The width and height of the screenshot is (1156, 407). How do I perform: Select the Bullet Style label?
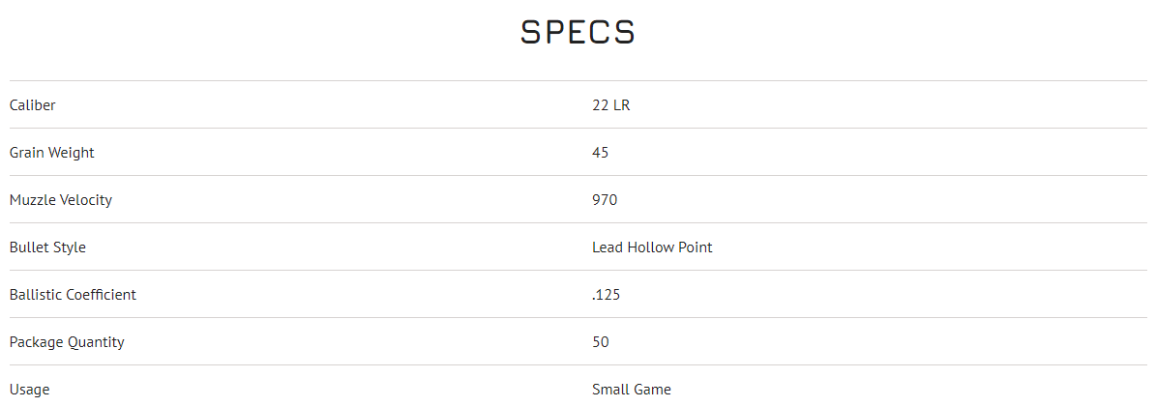(x=47, y=247)
